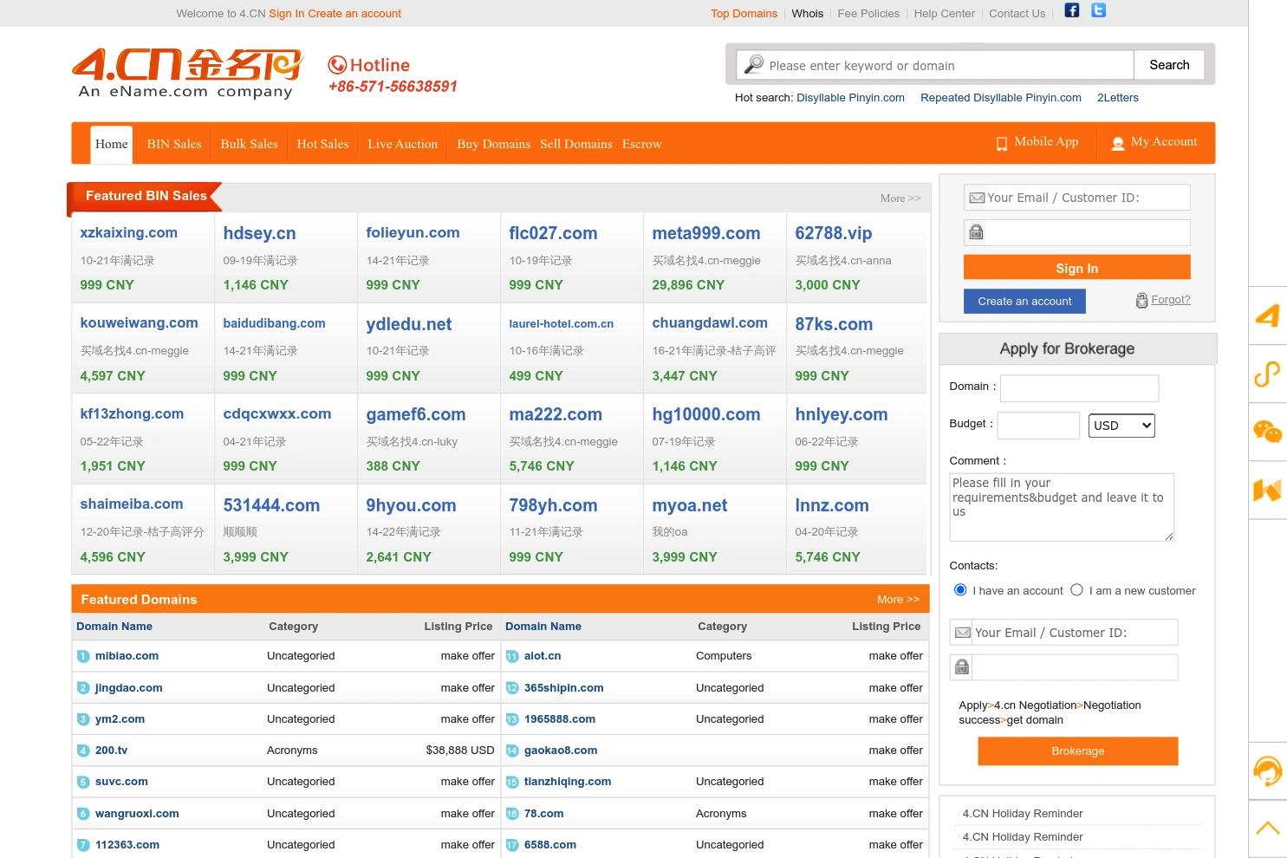
Task: Click the Brokerage submit button
Action: coord(1077,751)
